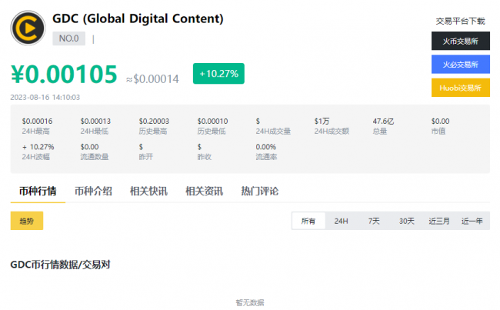Click the 24H成交量 label

(x=273, y=131)
